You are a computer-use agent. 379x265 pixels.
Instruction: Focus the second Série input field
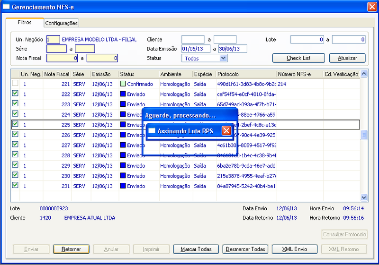[85, 49]
